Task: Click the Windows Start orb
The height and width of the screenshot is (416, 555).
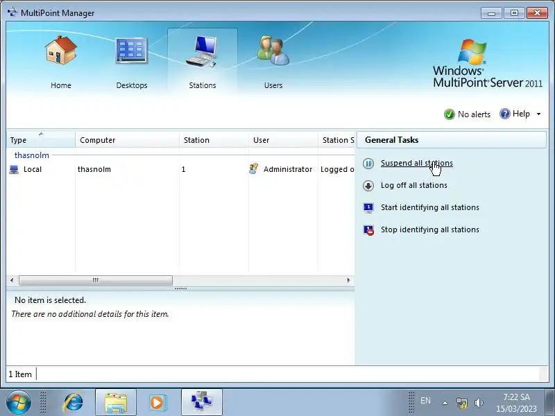Action: [19, 402]
